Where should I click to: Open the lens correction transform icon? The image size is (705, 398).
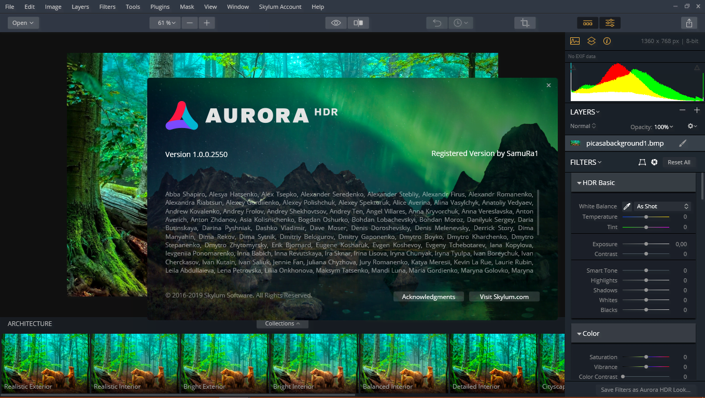pyautogui.click(x=642, y=162)
